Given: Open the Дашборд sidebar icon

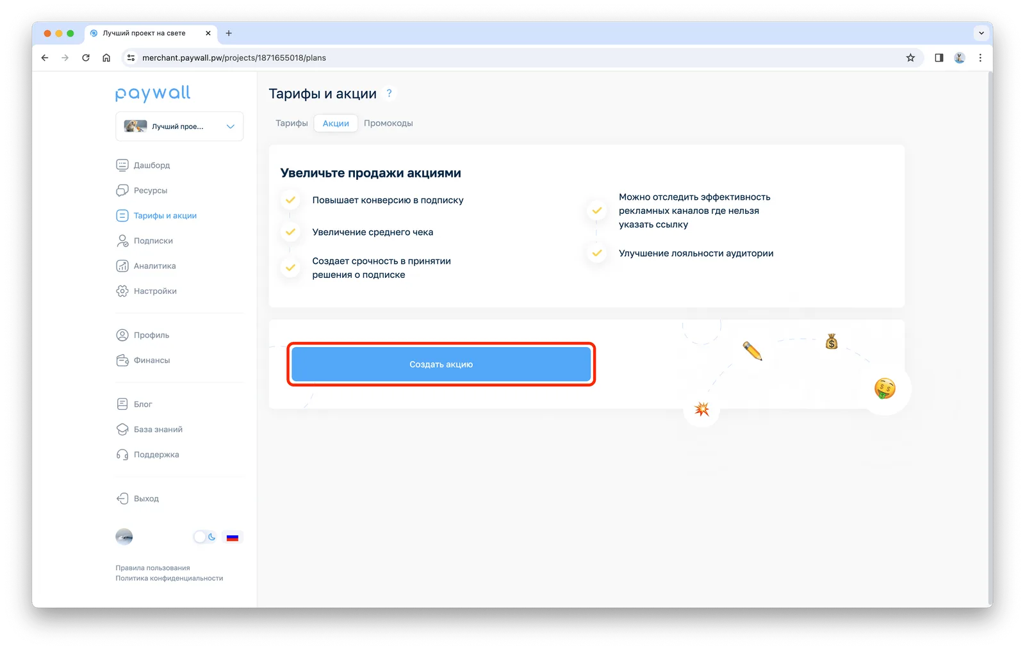Looking at the screenshot, I should pyautogui.click(x=122, y=165).
